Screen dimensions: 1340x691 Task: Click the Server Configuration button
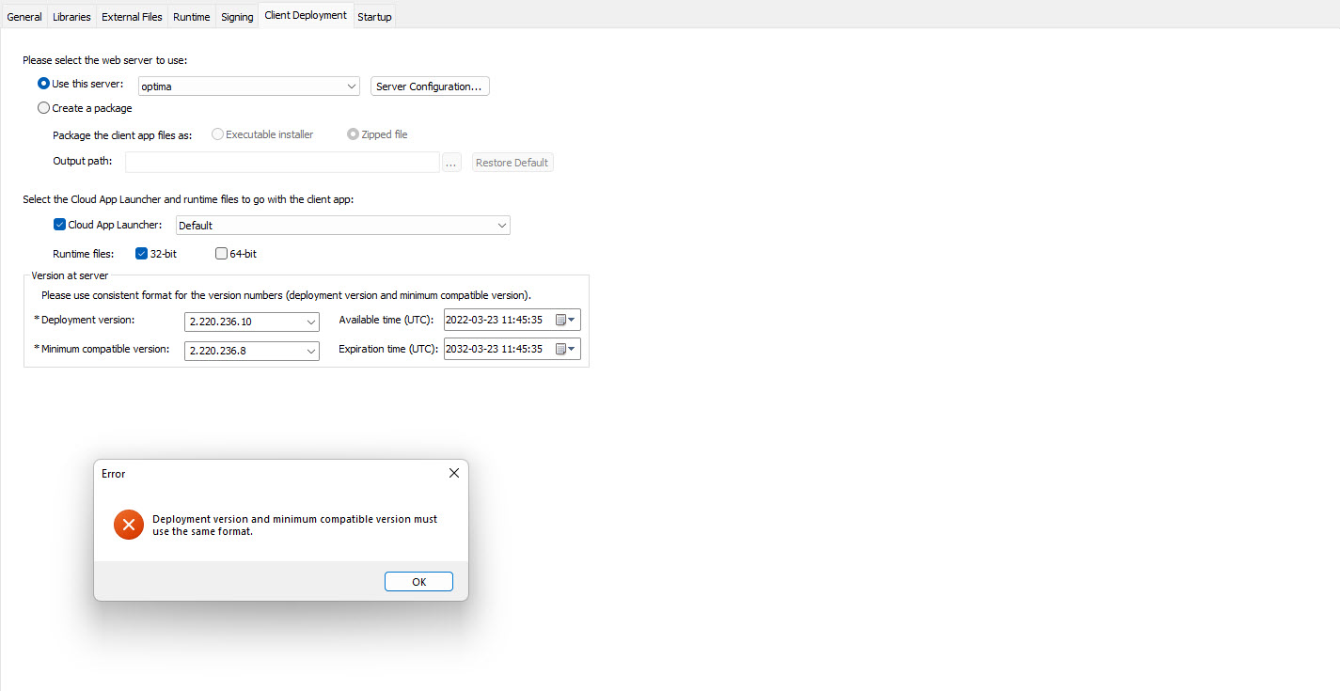pos(430,86)
